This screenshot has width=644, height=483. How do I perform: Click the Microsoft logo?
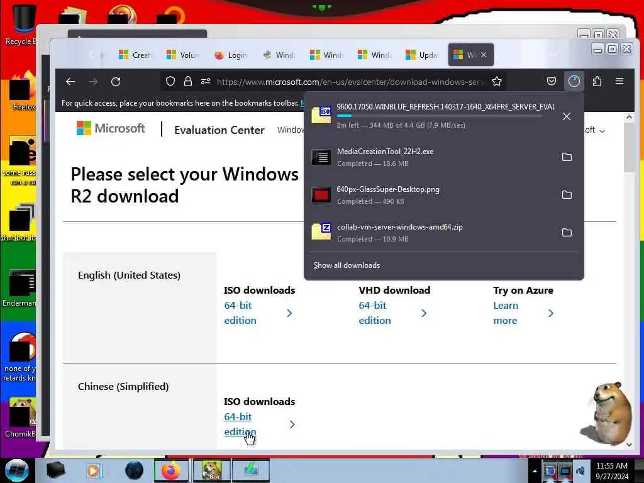[111, 128]
